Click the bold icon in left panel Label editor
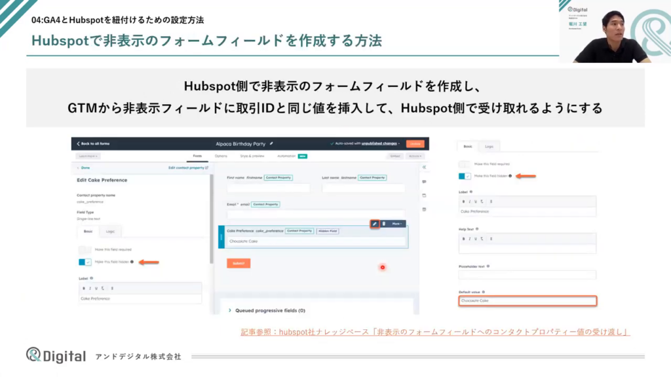671x377 pixels. click(x=83, y=288)
